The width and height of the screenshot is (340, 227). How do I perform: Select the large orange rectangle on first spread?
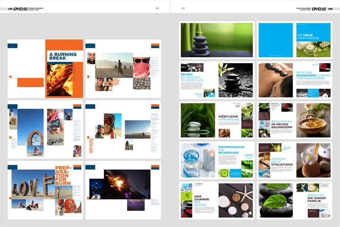tap(30, 82)
